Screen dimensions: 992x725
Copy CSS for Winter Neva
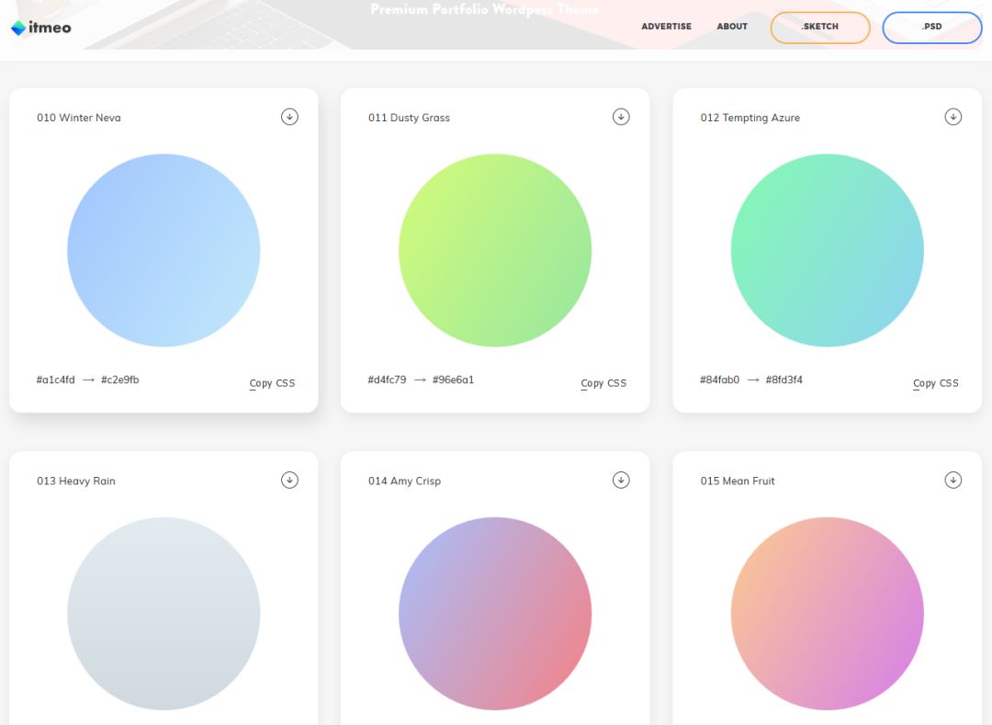[x=272, y=383]
